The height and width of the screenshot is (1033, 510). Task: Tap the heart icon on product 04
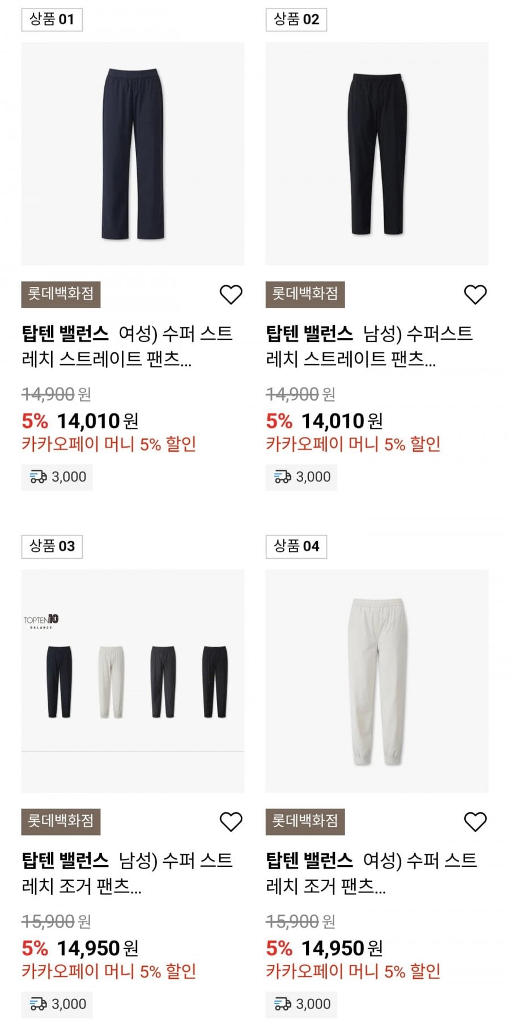click(x=475, y=821)
